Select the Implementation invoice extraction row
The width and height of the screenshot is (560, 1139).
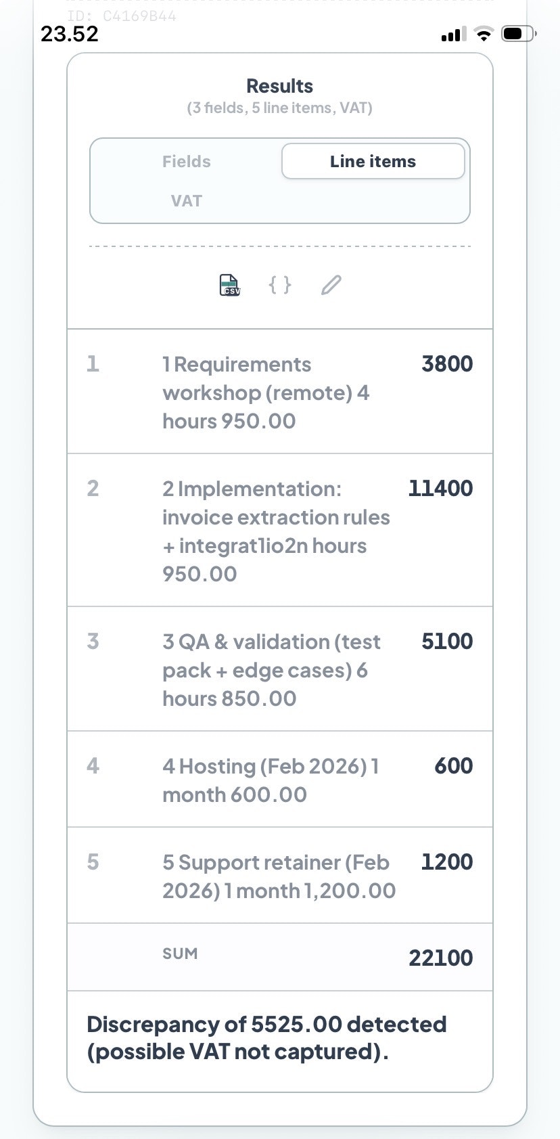pos(280,531)
